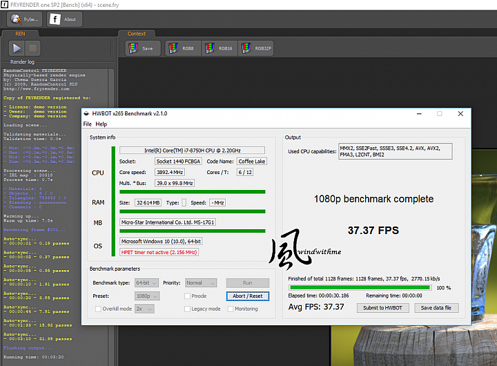Click the red HPET timer not active warning

(x=159, y=253)
